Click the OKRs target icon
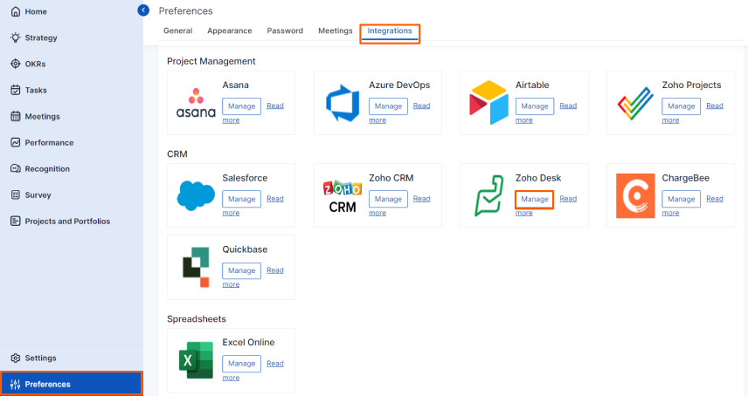This screenshot has width=748, height=396. 15,64
